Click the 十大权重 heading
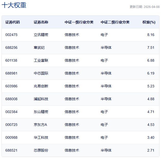The width and height of the screenshot is (161, 158). point(14,5)
